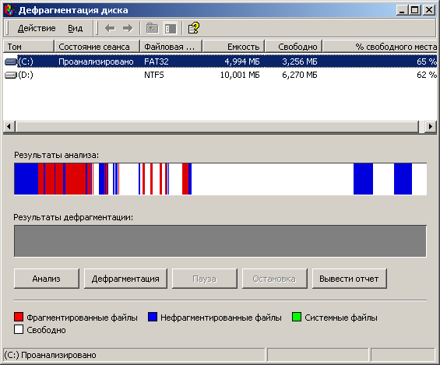Image resolution: width=440 pixels, height=365 pixels.
Task: Click the Фрагментированные файлы legend label
Action: (x=83, y=318)
